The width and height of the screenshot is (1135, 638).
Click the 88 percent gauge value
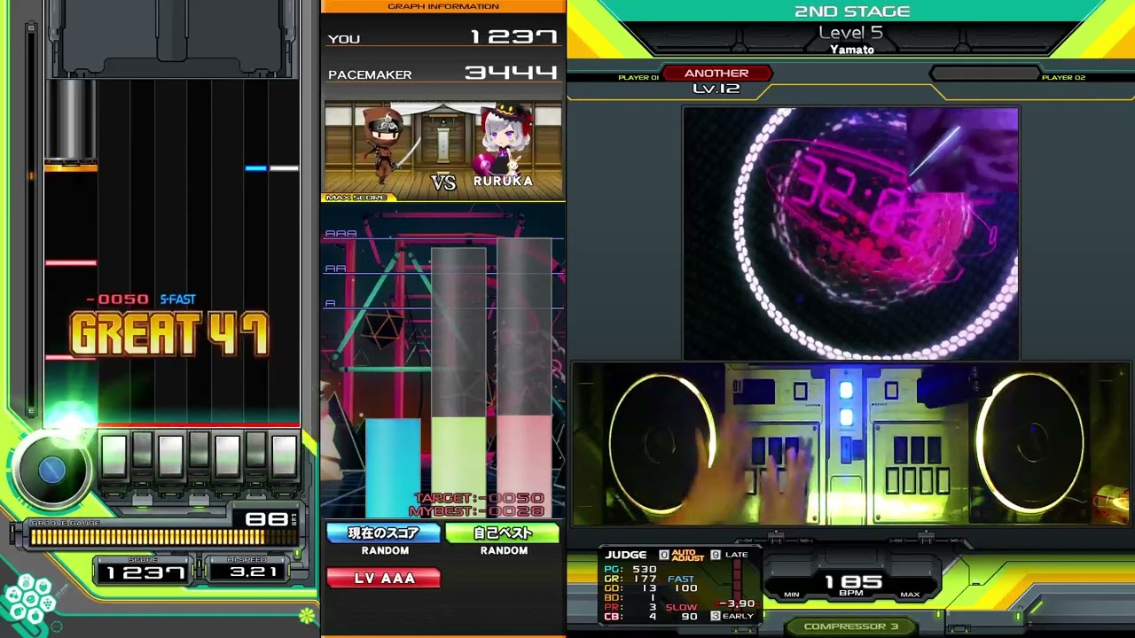[x=267, y=518]
